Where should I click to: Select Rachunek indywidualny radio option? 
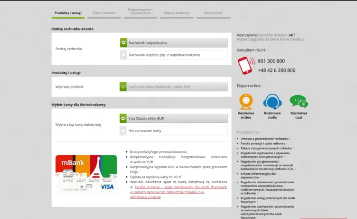pyautogui.click(x=174, y=43)
